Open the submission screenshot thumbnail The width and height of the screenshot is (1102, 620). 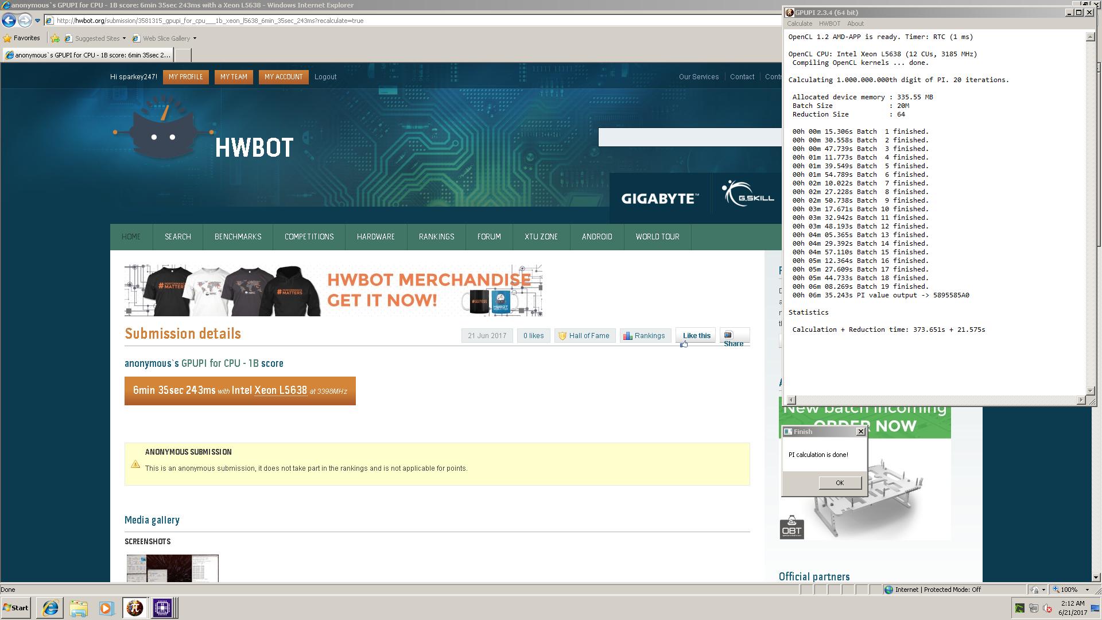(172, 568)
